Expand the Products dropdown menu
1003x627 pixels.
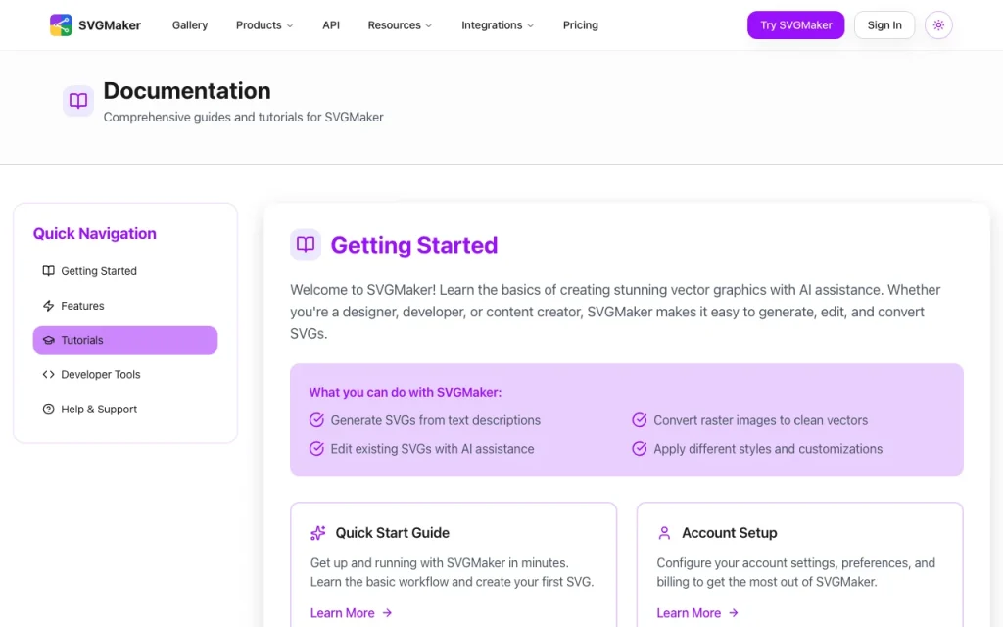click(264, 25)
